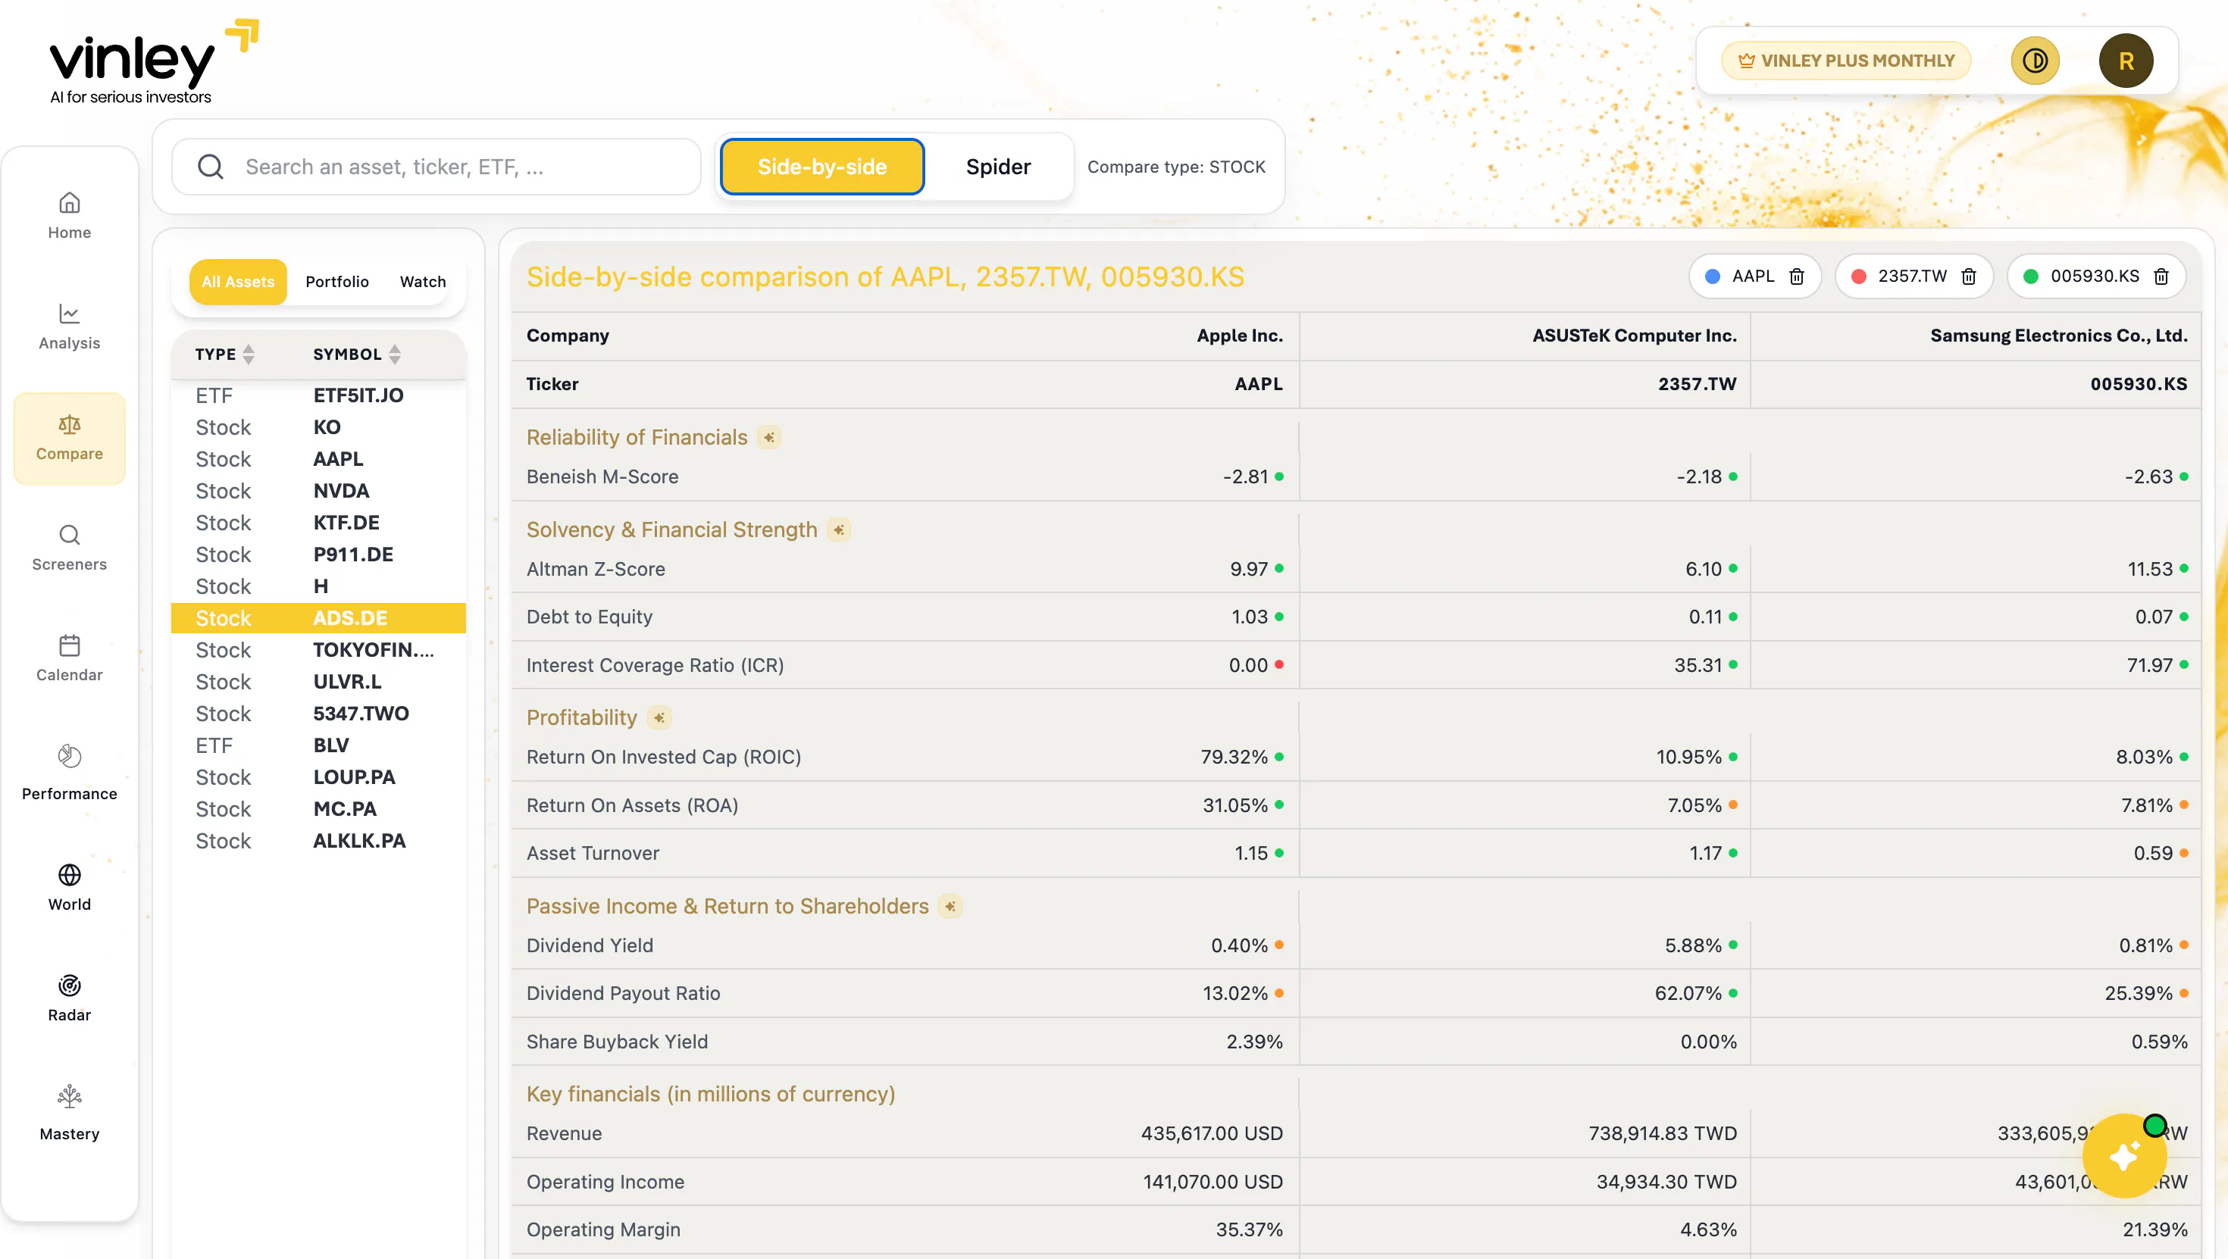Select the Portfolio tab

click(337, 282)
